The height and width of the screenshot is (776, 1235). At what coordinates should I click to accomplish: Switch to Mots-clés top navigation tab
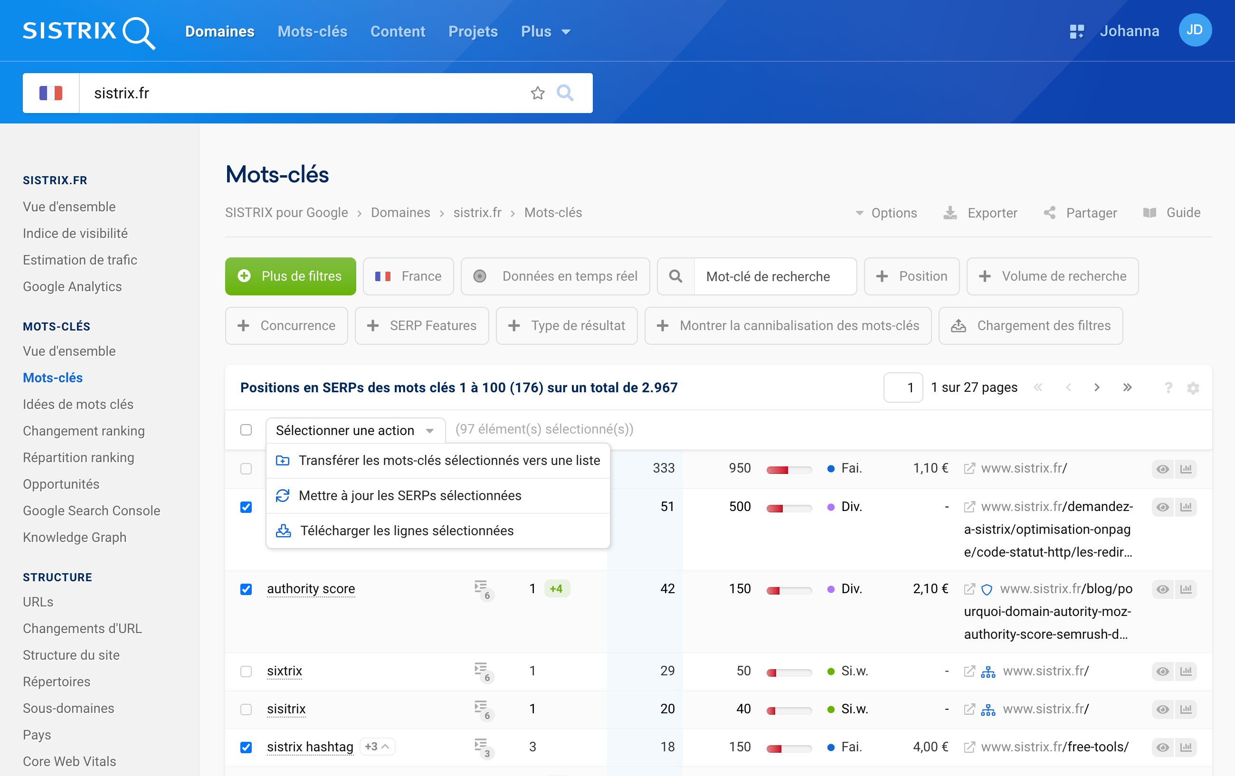tap(313, 32)
